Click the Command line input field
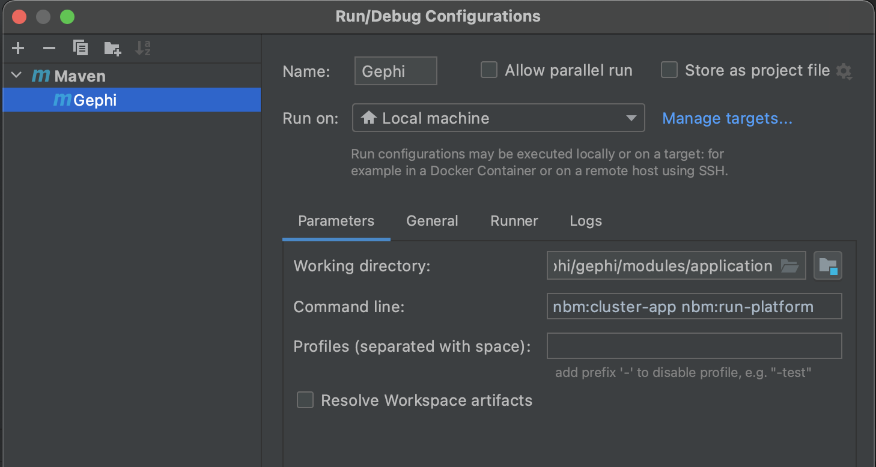Viewport: 876px width, 467px height. [x=694, y=307]
